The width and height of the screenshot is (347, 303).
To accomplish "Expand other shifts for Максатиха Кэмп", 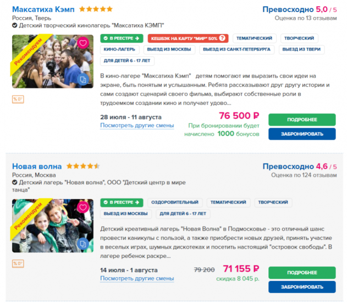I will (137, 125).
